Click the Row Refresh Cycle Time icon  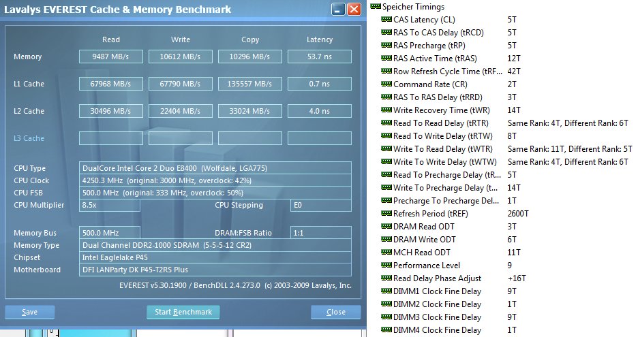386,71
